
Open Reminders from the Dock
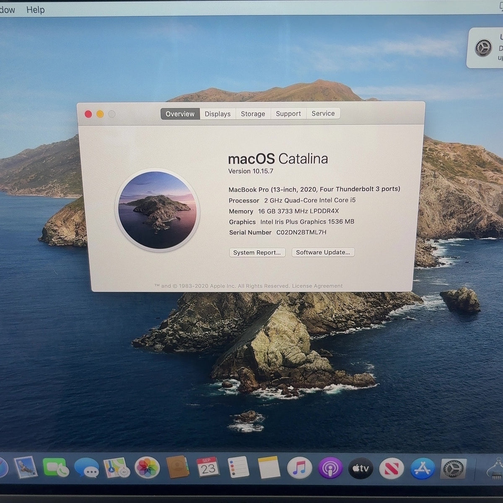click(239, 468)
